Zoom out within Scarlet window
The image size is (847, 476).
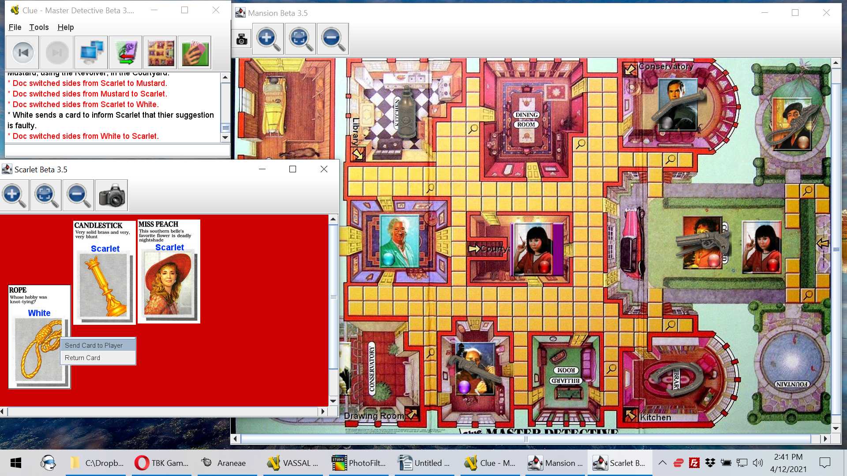click(x=79, y=195)
